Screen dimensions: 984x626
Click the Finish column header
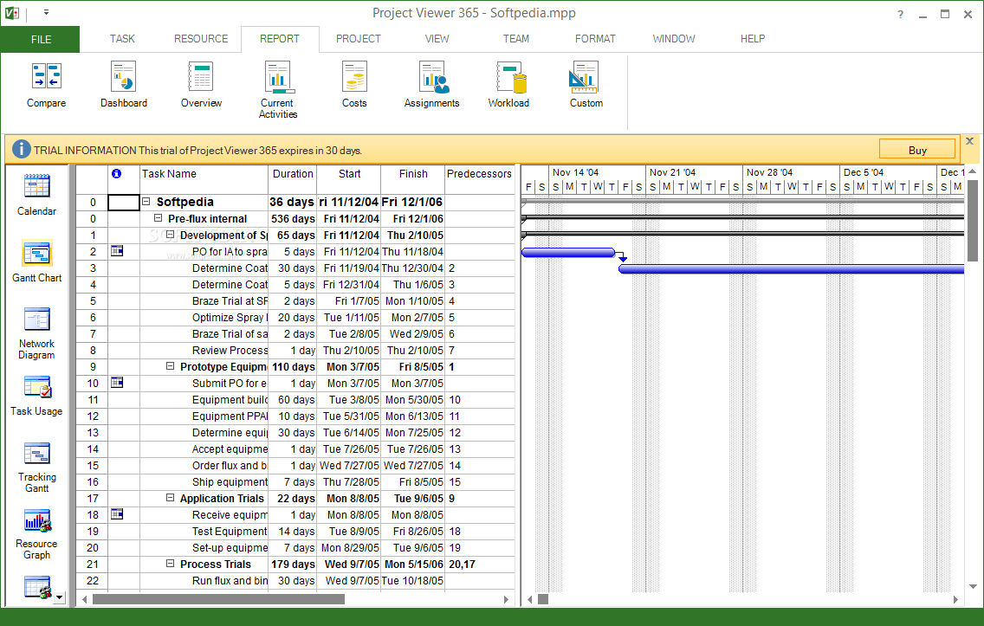point(413,179)
